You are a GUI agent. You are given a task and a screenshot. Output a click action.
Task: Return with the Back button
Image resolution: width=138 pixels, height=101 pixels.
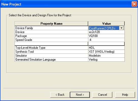point(60,95)
